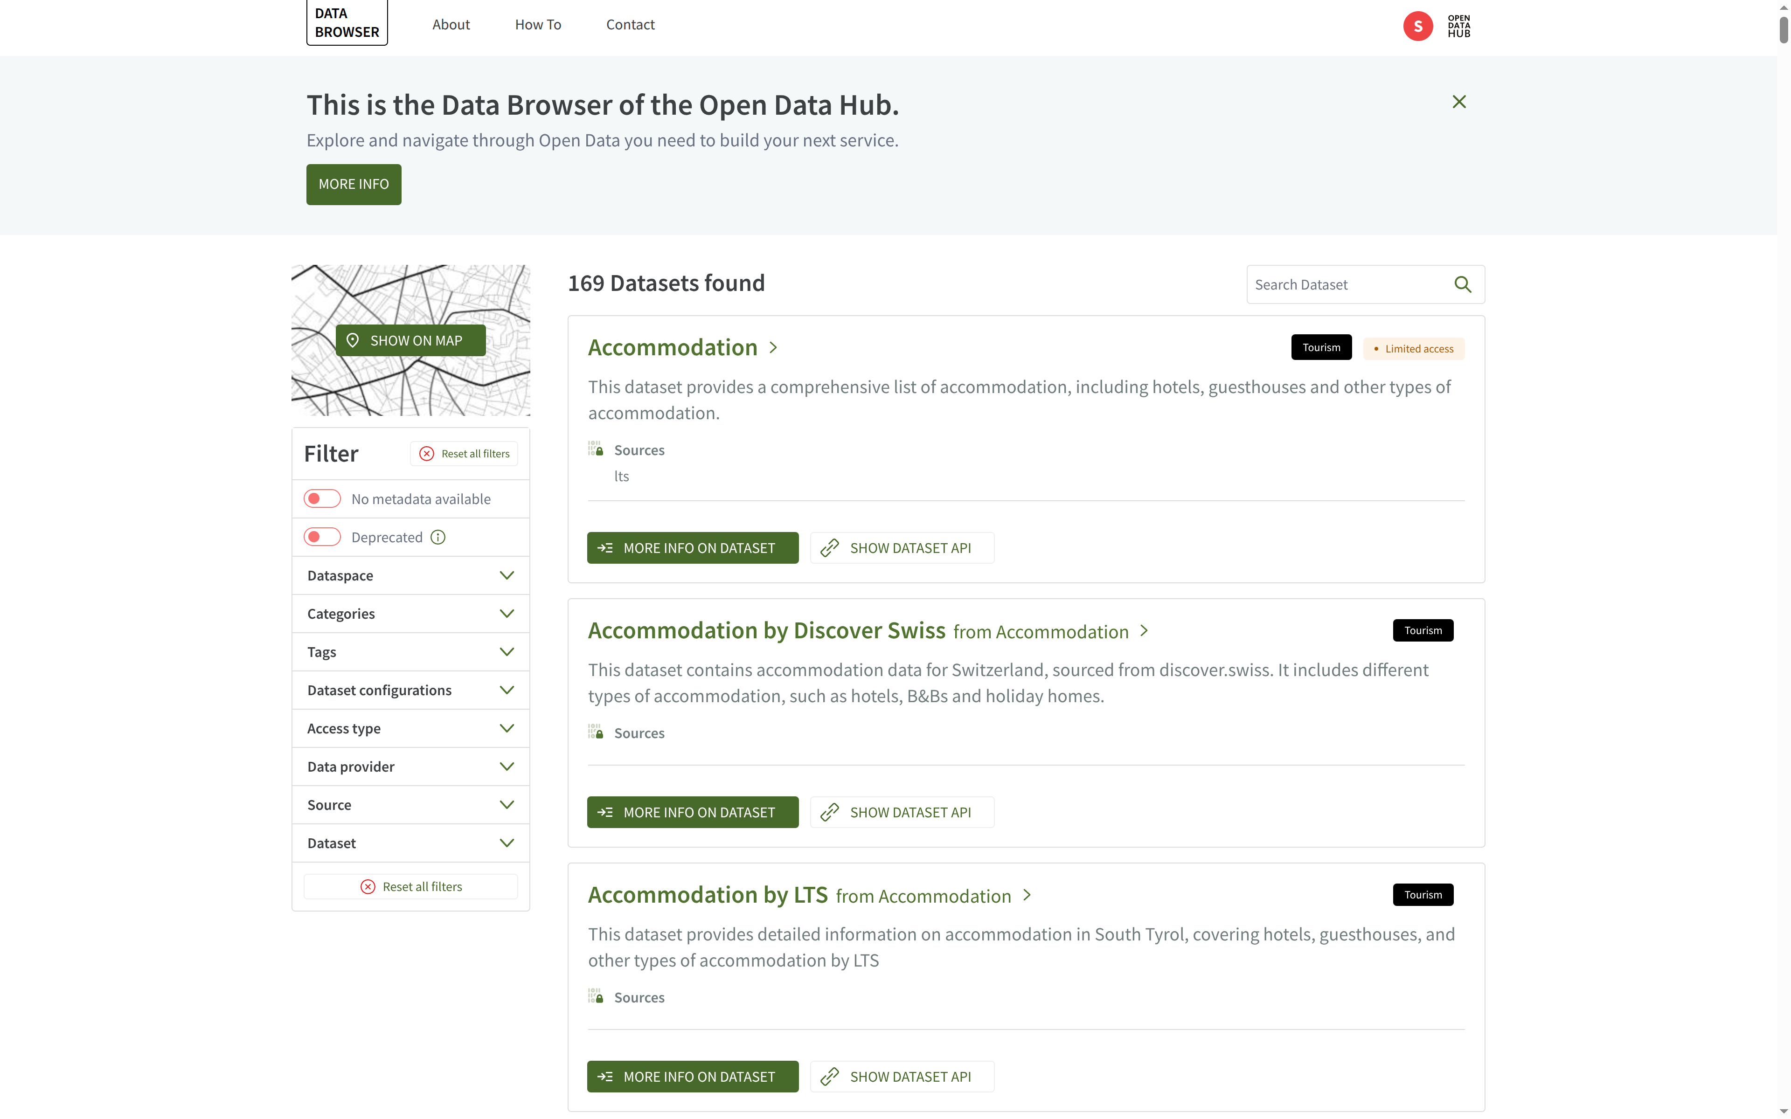Click the arrow icon beside Accommodation title

pos(773,347)
